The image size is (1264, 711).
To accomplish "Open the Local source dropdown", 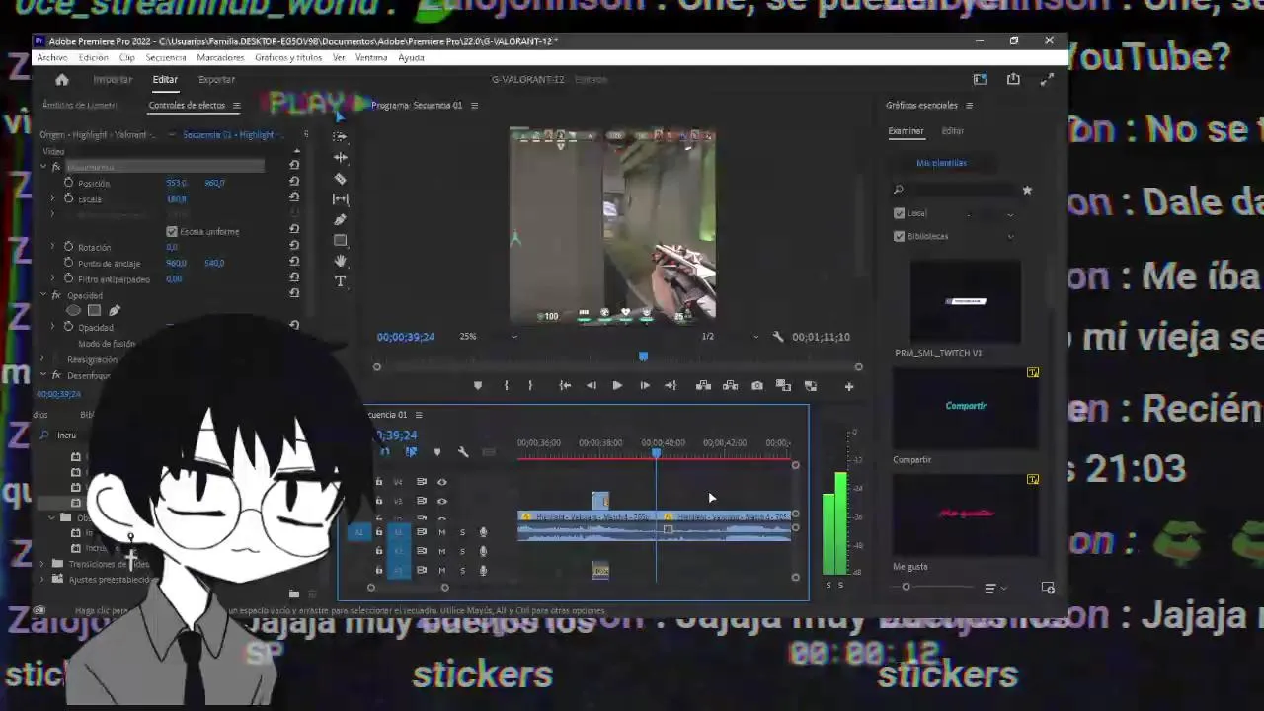I will point(1009,214).
